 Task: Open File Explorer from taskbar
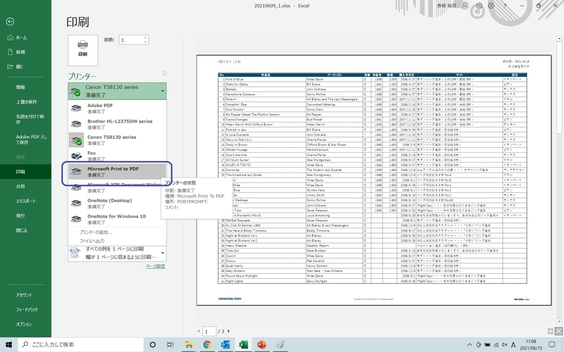(189, 344)
